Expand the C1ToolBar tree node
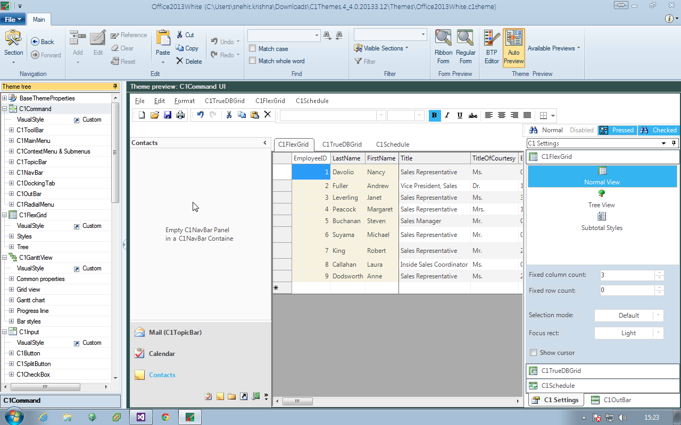Image resolution: width=681 pixels, height=425 pixels. (12, 130)
